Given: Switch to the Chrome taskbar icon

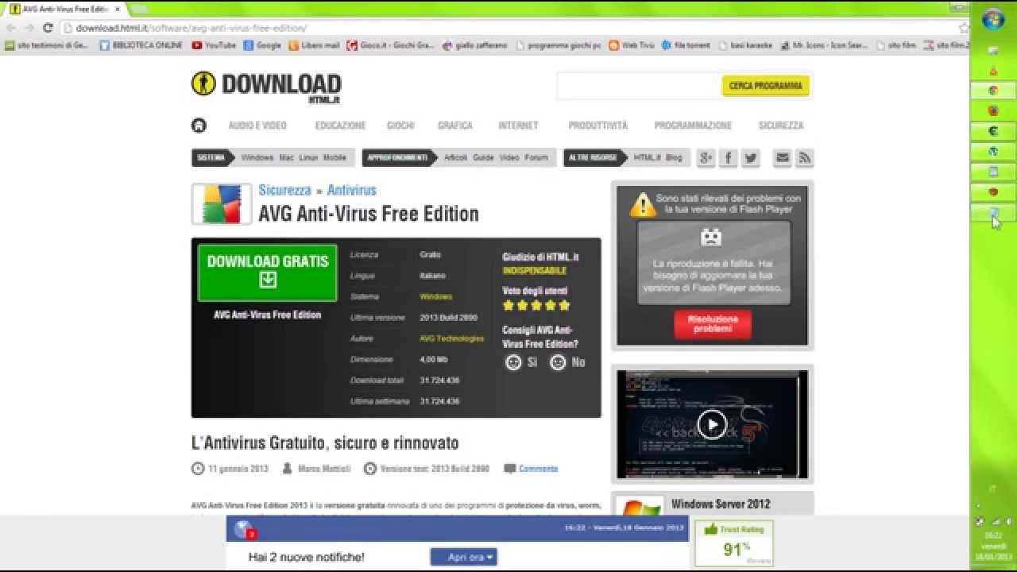Looking at the screenshot, I should [x=993, y=91].
